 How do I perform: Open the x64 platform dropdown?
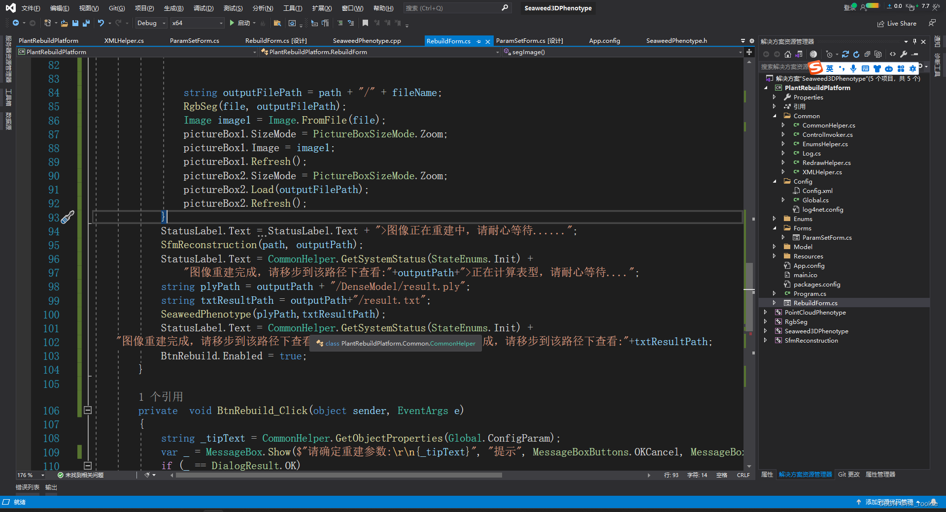tap(197, 23)
